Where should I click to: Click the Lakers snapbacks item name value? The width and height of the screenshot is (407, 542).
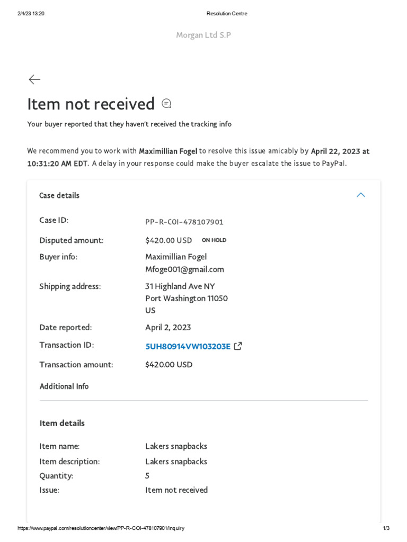[176, 446]
